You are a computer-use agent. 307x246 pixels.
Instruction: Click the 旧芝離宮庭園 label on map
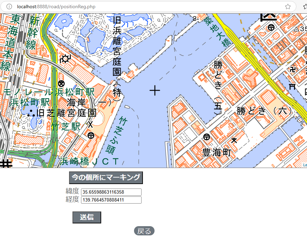[66, 113]
